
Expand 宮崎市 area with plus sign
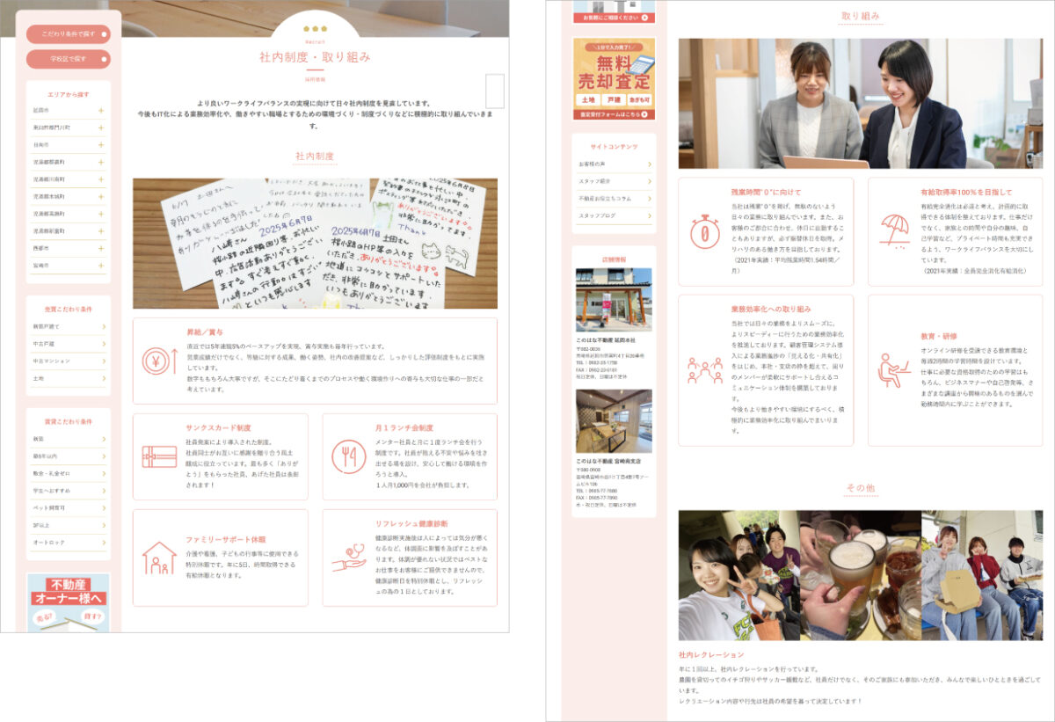(x=101, y=265)
